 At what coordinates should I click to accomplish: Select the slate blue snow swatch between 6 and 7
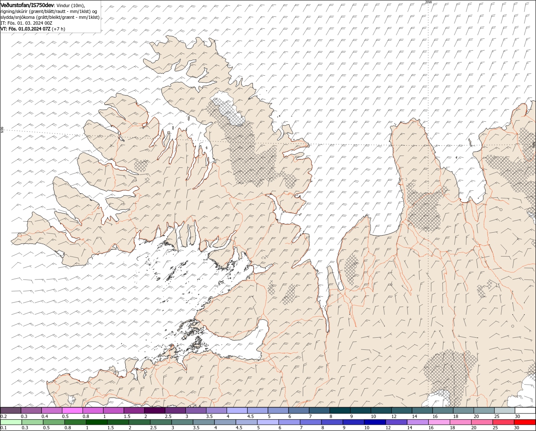[x=299, y=410]
